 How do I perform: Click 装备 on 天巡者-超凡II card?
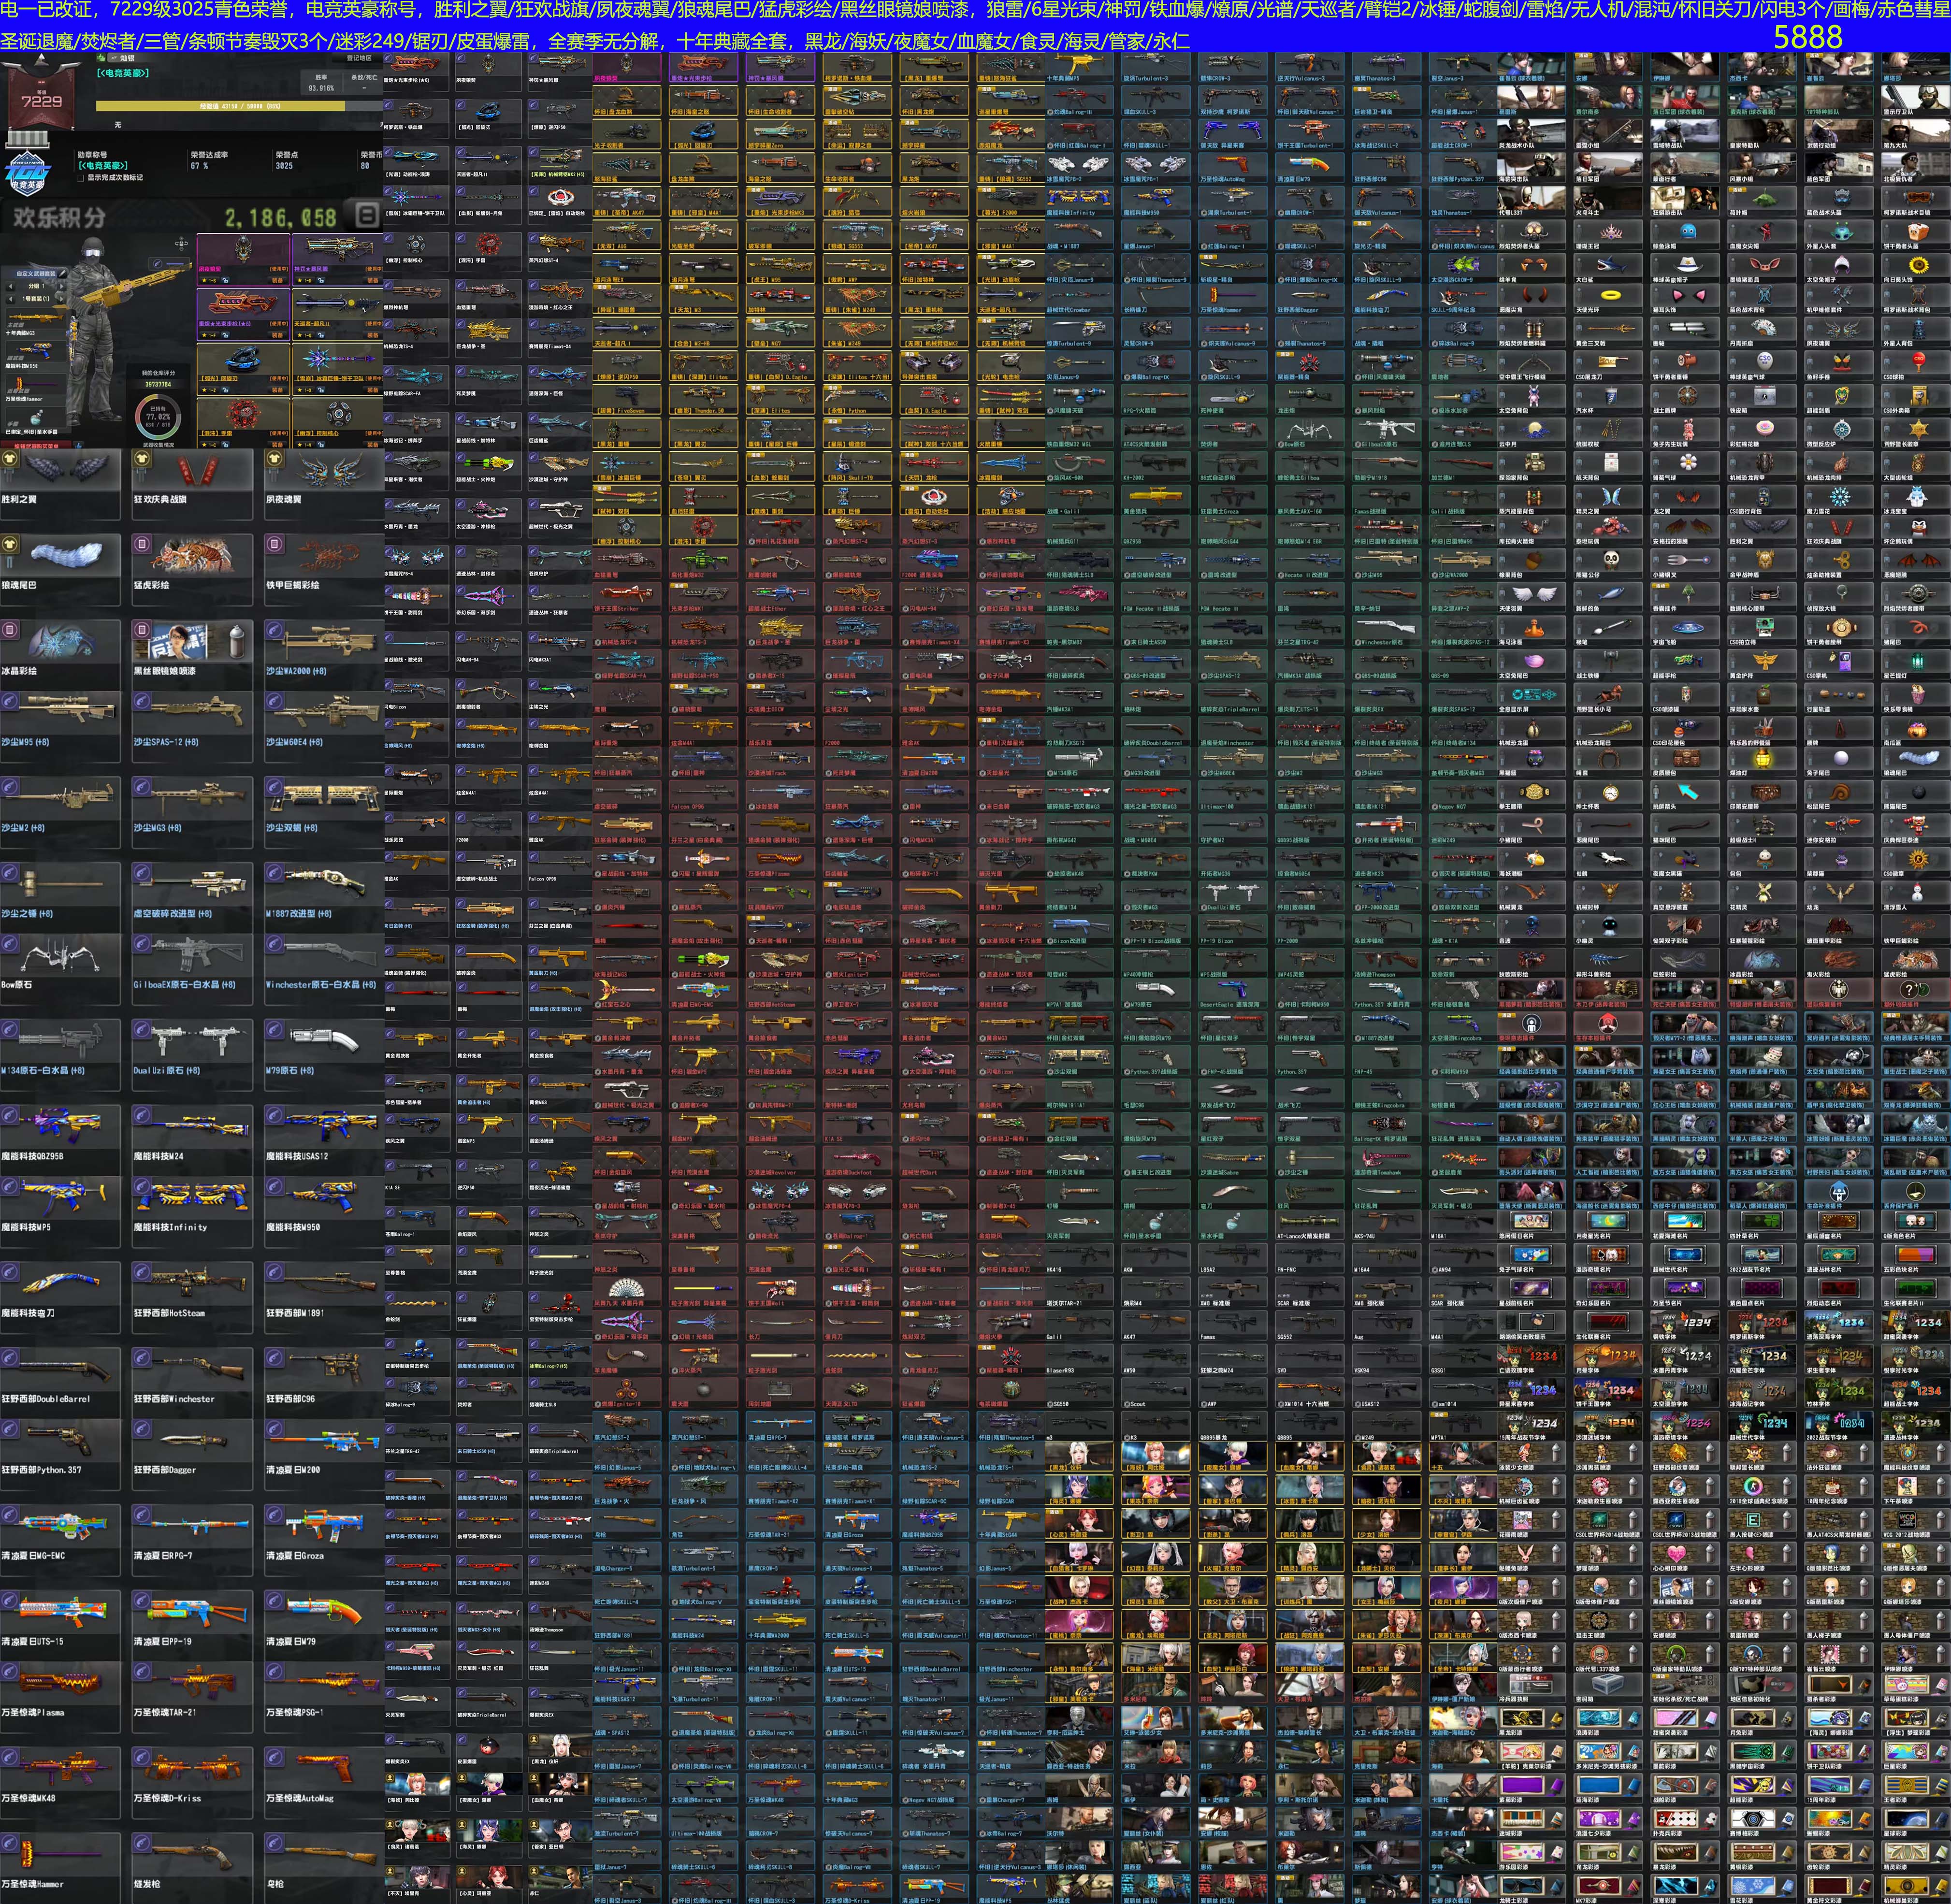372,335
